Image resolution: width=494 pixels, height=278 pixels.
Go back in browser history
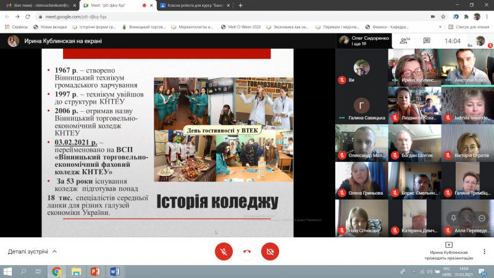7,17
